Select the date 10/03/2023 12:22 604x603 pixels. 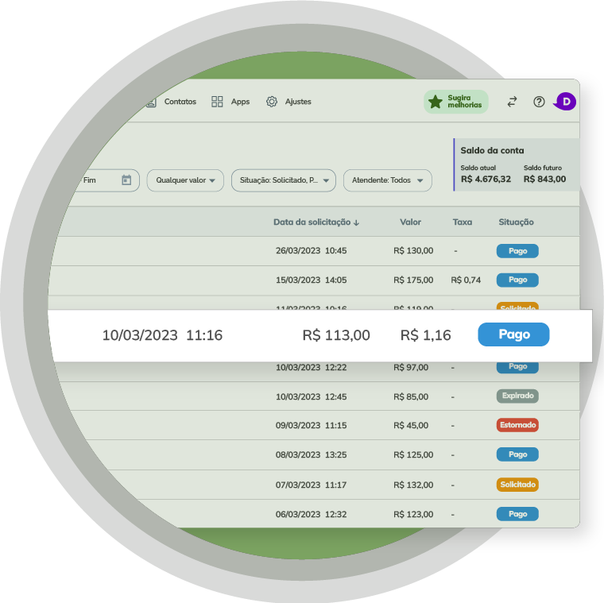coord(311,367)
